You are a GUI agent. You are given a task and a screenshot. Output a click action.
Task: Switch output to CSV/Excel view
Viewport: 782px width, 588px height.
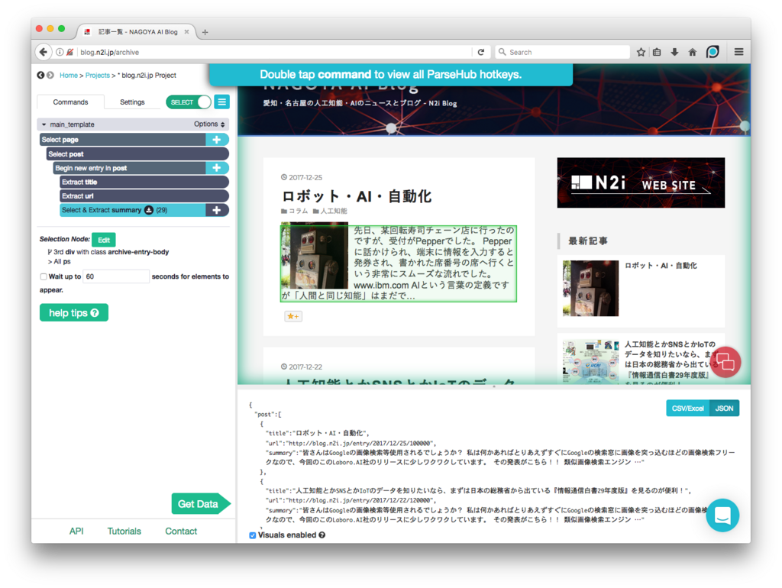(688, 408)
